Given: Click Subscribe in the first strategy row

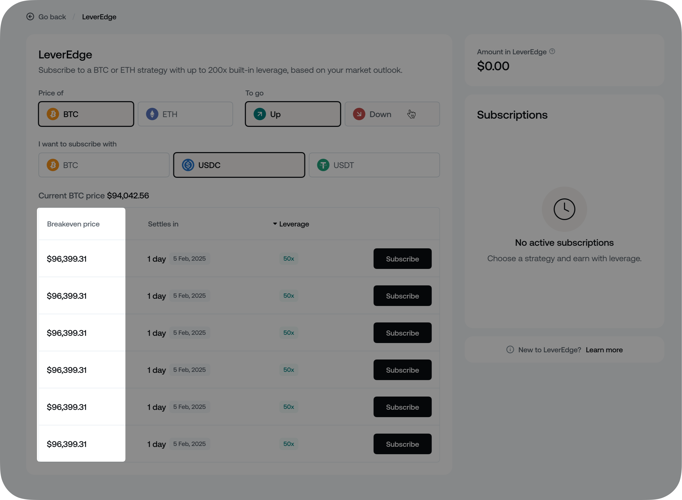Looking at the screenshot, I should [x=402, y=259].
